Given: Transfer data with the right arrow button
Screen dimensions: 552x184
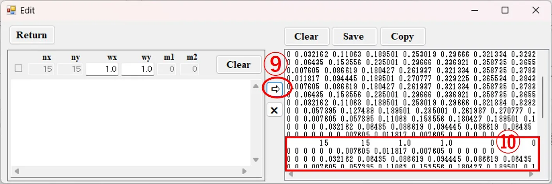Looking at the screenshot, I should [275, 89].
